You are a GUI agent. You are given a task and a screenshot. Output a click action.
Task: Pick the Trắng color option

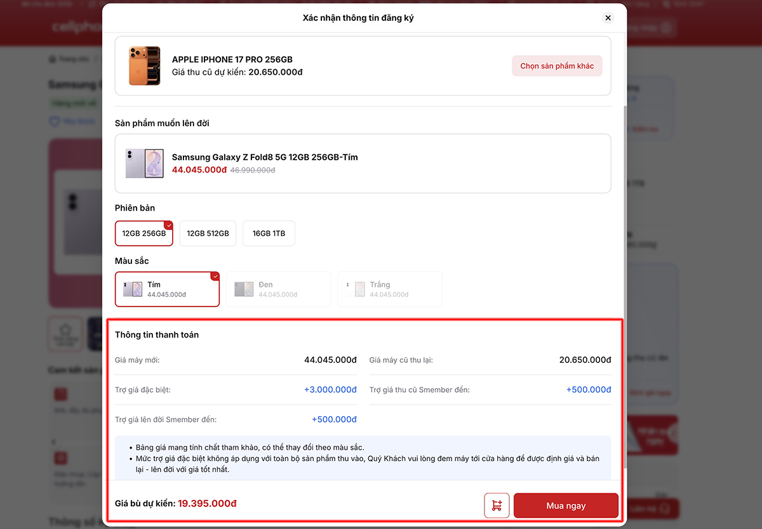pos(389,289)
